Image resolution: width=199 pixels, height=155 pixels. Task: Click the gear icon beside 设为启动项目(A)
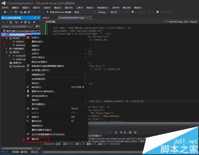pos(28,96)
